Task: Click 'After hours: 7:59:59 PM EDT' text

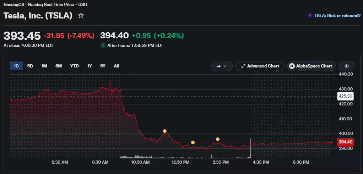Action: click(x=135, y=45)
